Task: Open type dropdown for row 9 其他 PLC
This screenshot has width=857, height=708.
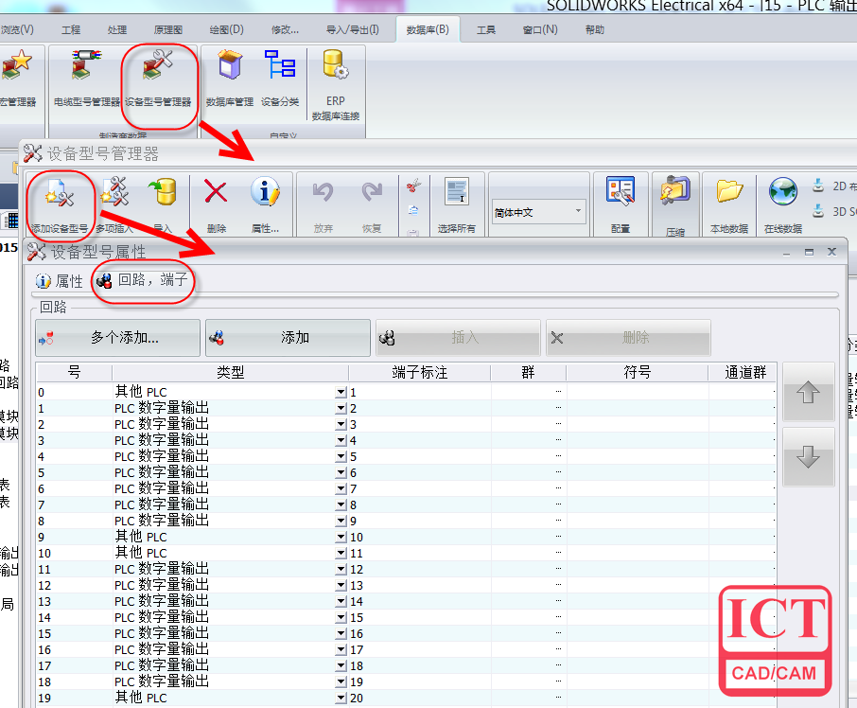Action: point(341,537)
